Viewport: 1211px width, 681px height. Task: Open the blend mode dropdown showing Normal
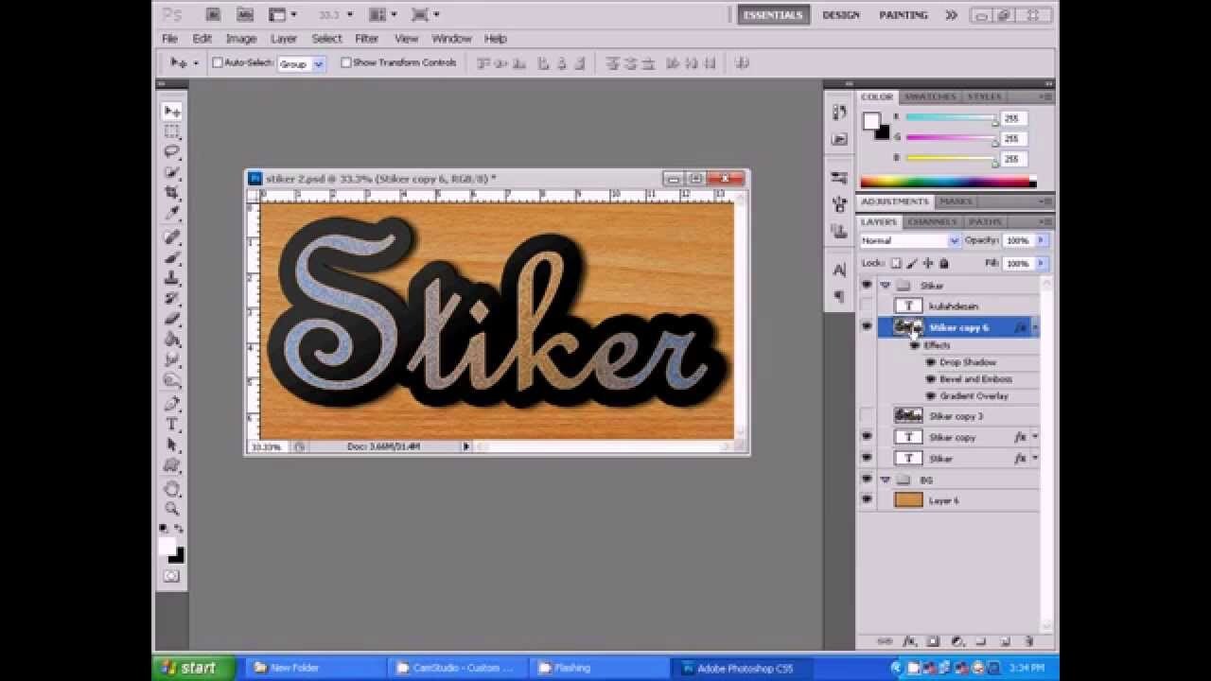(906, 240)
